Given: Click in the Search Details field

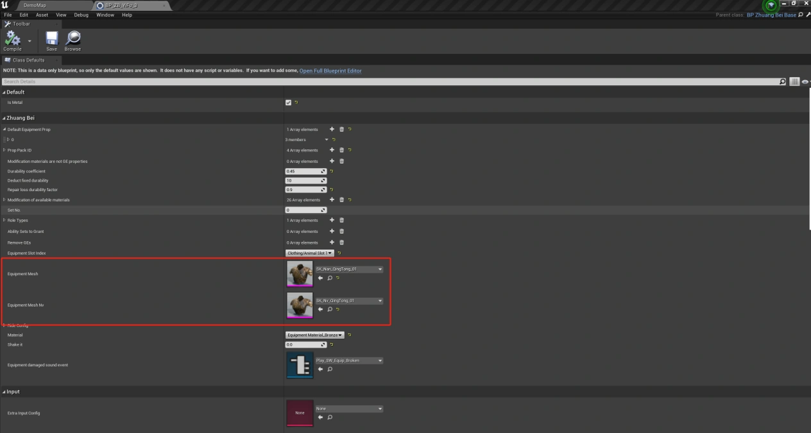Looking at the screenshot, I should [x=192, y=81].
